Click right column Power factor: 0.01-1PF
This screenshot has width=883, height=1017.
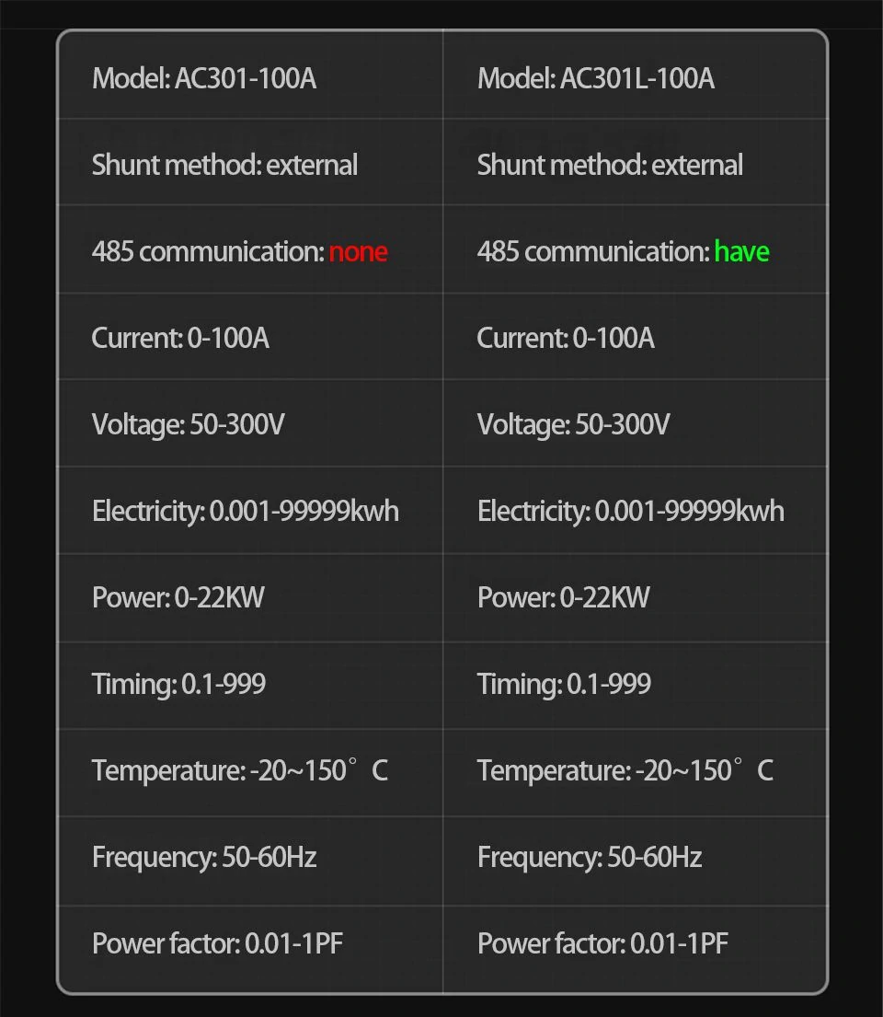[x=602, y=944]
